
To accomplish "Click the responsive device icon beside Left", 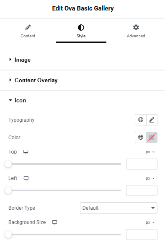I will pyautogui.click(x=26, y=178).
